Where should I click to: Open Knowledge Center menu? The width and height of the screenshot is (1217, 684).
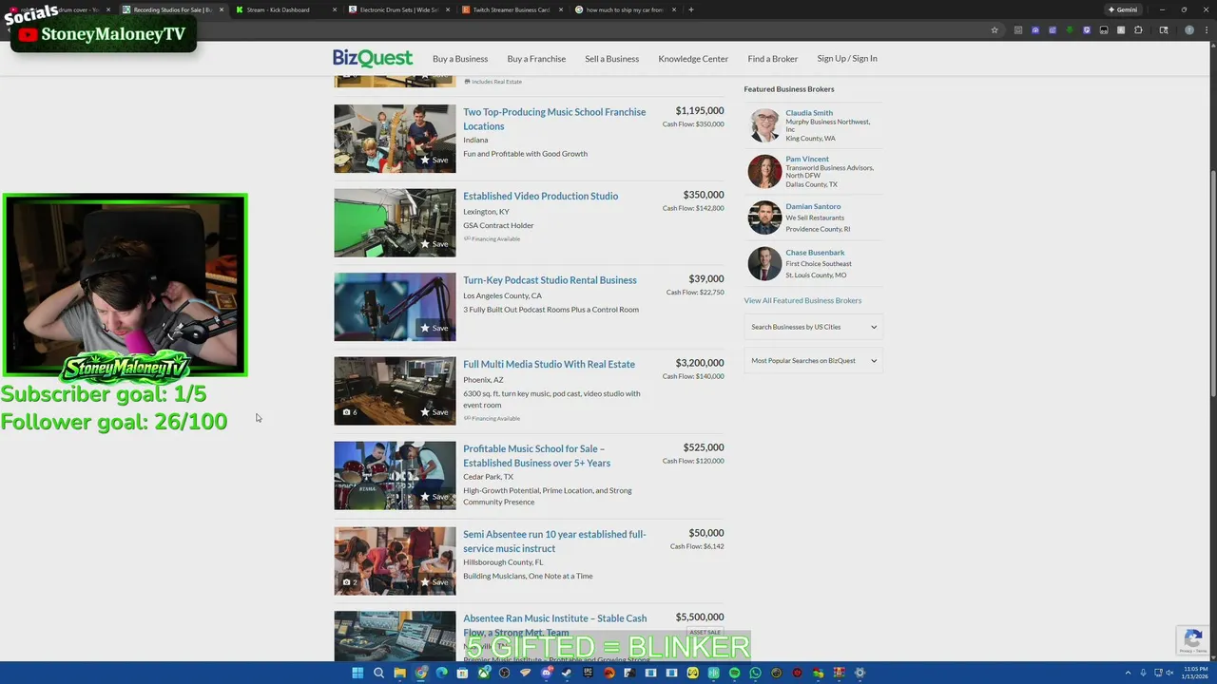[x=693, y=59]
